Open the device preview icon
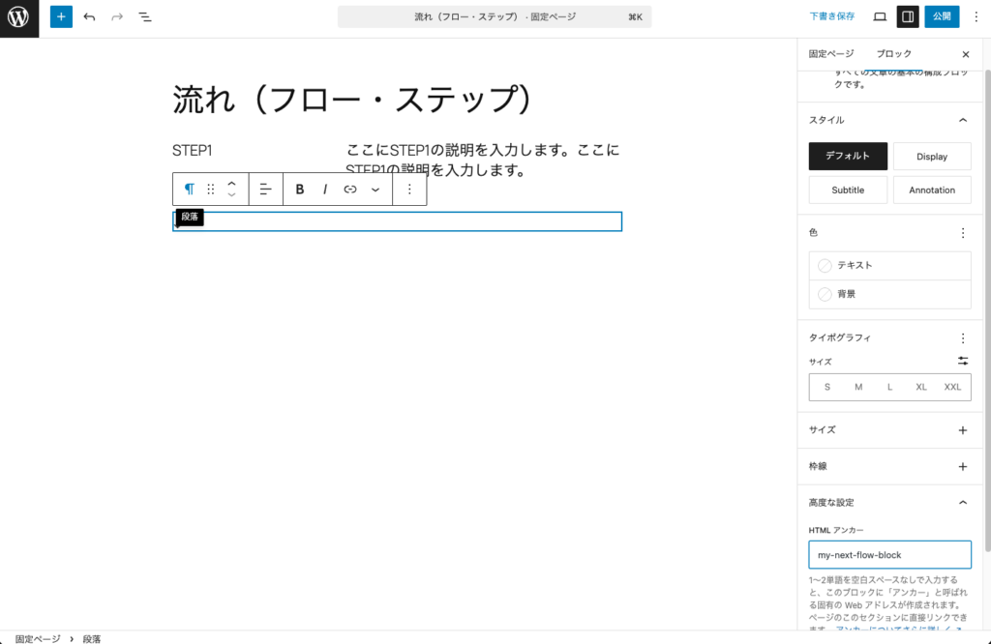 [877, 16]
